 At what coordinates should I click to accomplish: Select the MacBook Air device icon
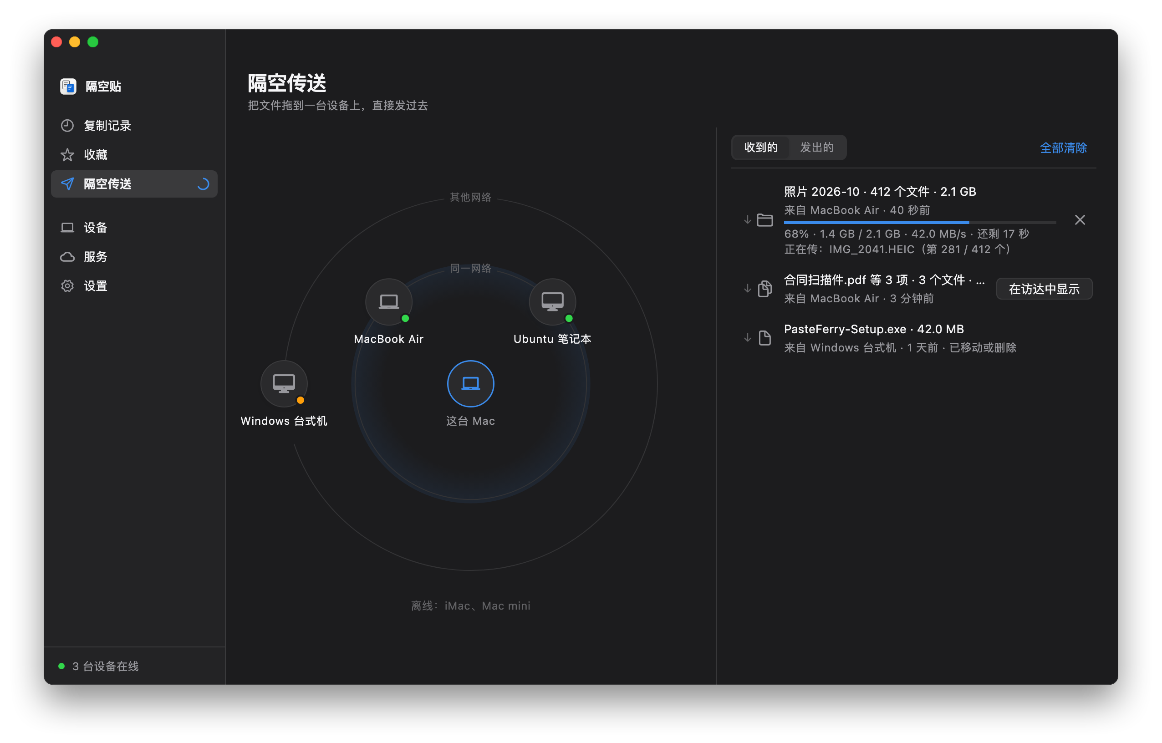pyautogui.click(x=388, y=302)
